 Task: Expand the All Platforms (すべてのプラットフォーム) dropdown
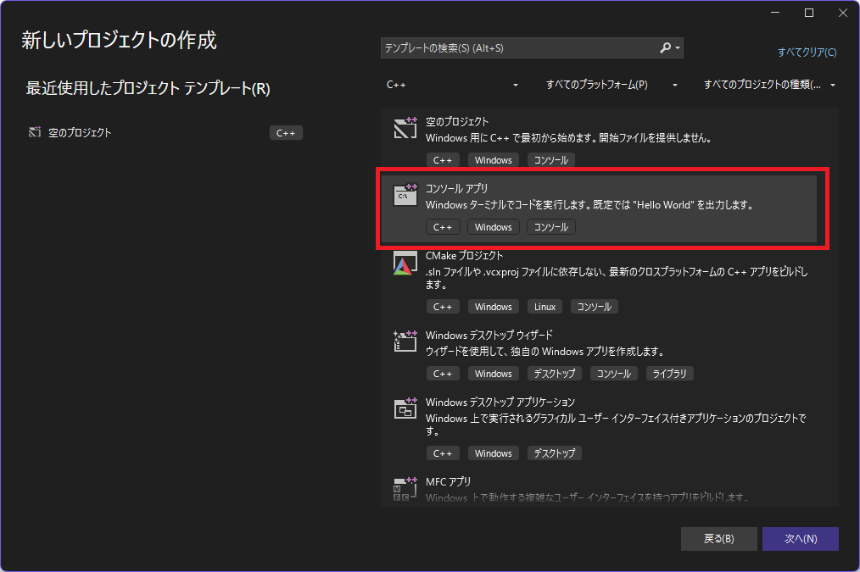point(611,85)
